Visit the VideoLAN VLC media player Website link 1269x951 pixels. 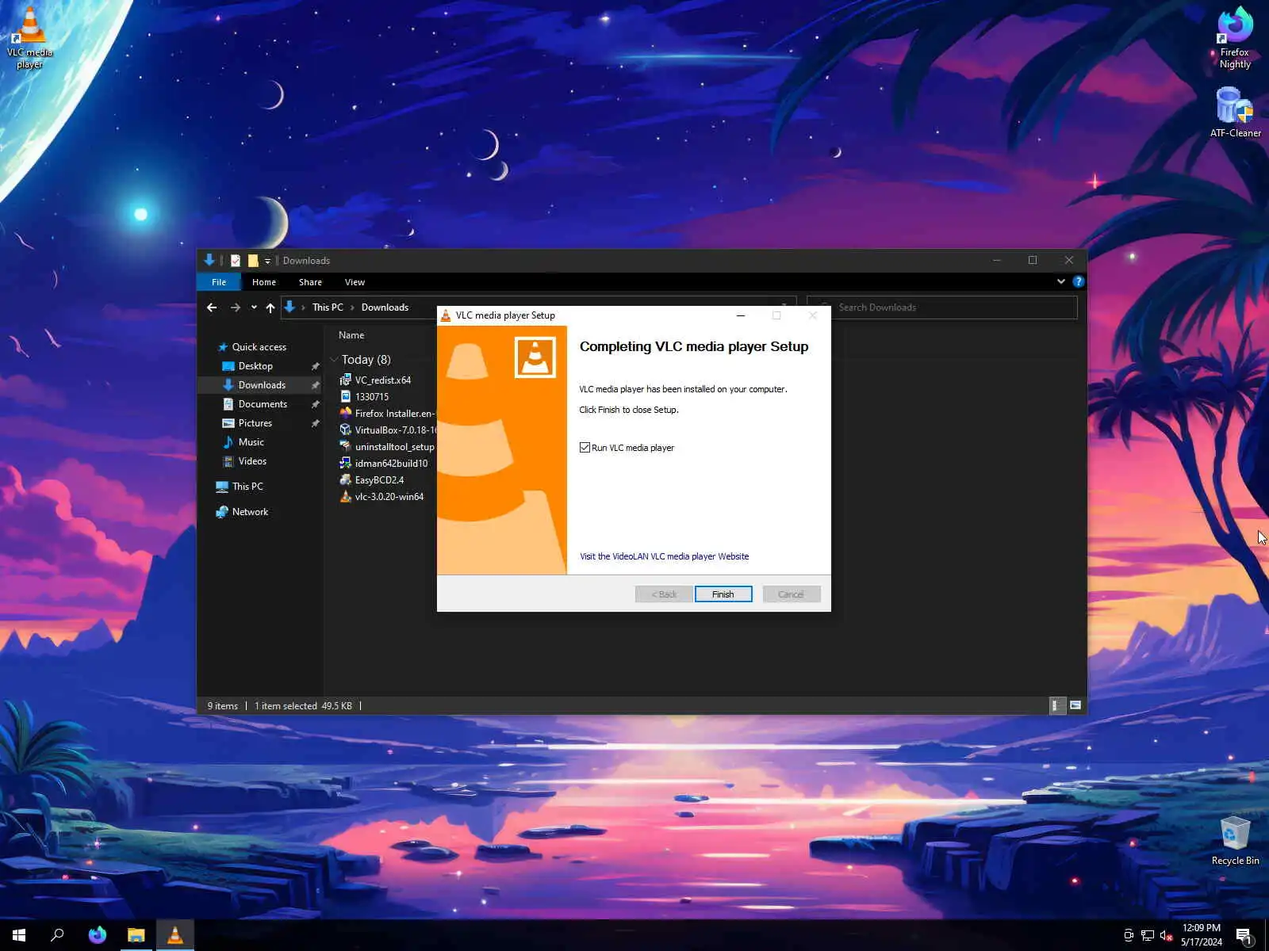(664, 556)
